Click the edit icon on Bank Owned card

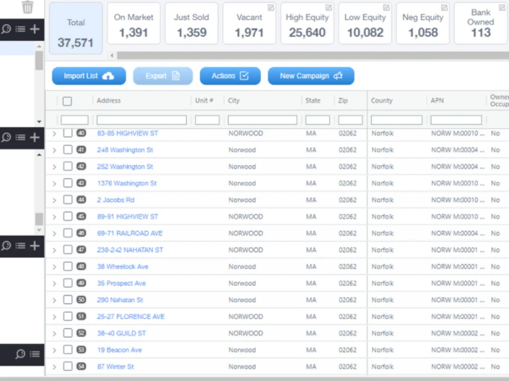coord(502,7)
